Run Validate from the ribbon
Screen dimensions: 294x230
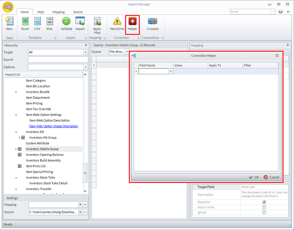pos(66,24)
